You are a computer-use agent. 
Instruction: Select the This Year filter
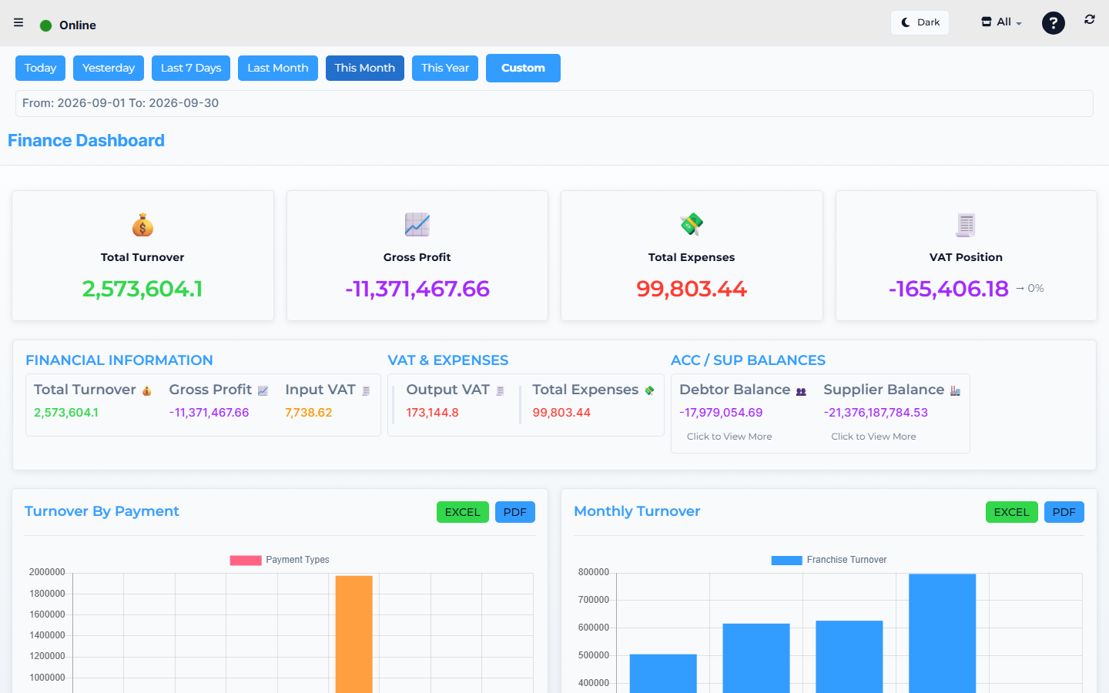(x=445, y=68)
